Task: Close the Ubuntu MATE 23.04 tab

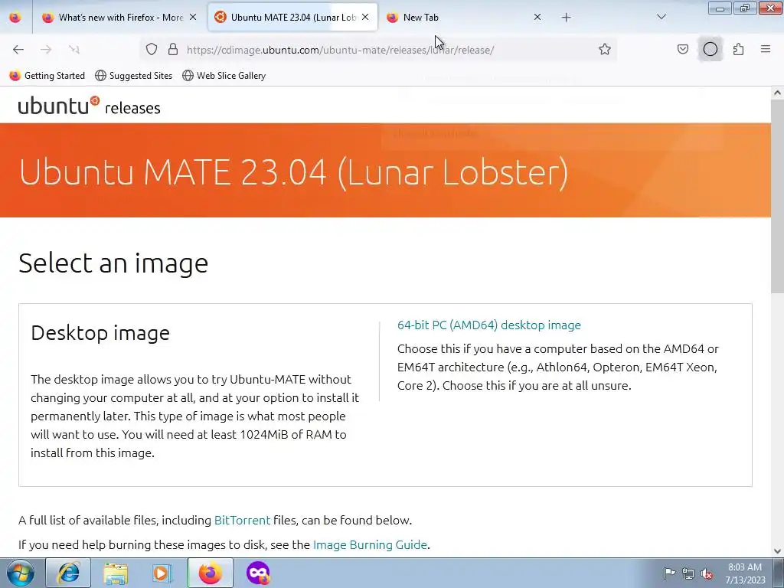Action: click(365, 18)
